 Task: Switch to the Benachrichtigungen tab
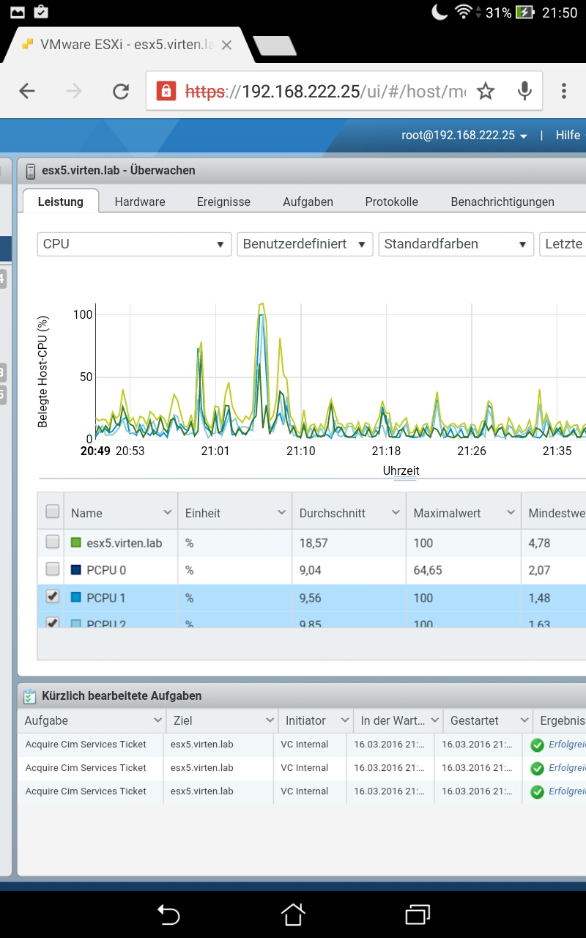502,202
